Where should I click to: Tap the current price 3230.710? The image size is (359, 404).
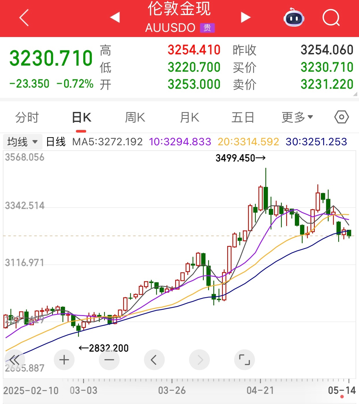pyautogui.click(x=51, y=58)
